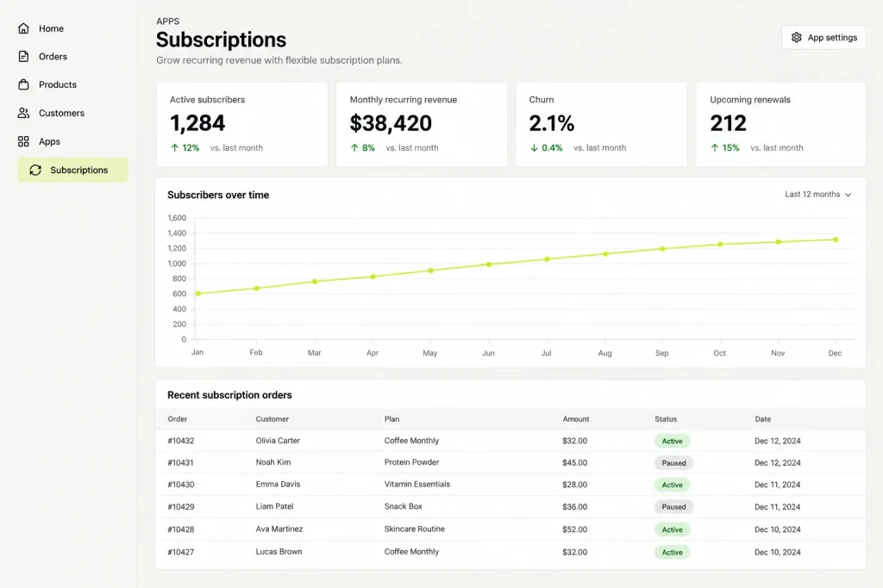Click customer name Olivia Carter

point(278,441)
